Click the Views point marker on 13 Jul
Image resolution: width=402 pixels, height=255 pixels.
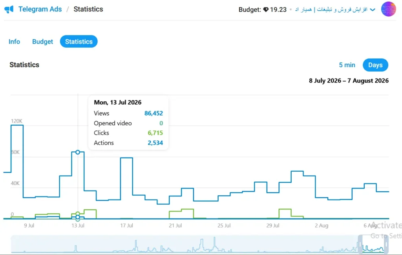click(x=78, y=152)
